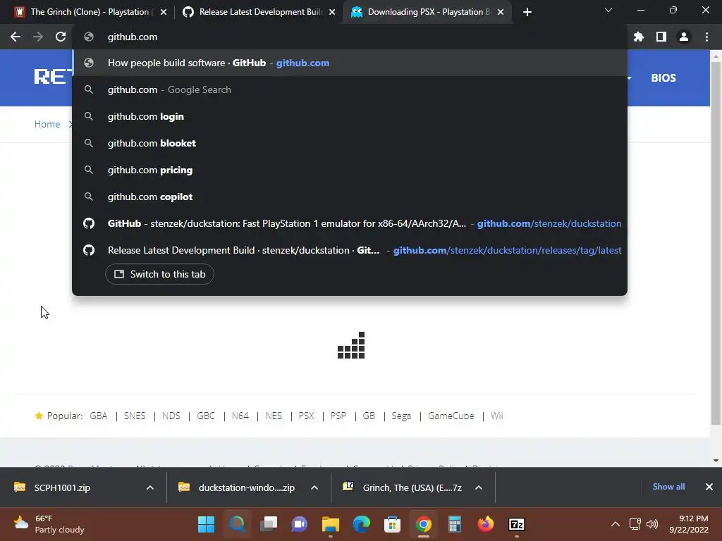The height and width of the screenshot is (541, 722).
Task: Open File Explorer from the taskbar
Action: 331,524
